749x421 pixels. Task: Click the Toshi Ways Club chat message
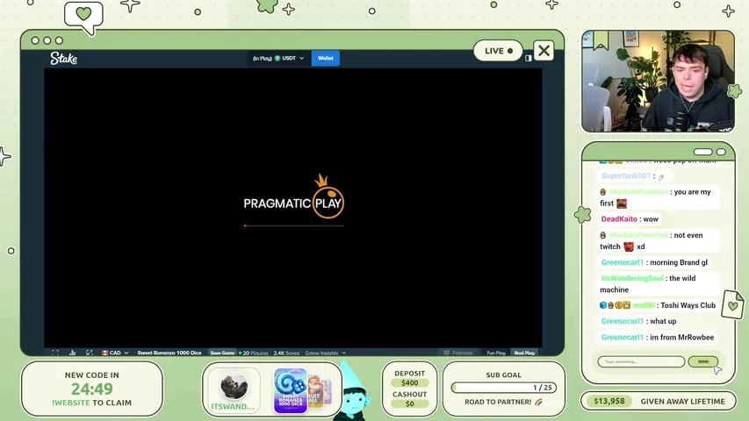(658, 305)
